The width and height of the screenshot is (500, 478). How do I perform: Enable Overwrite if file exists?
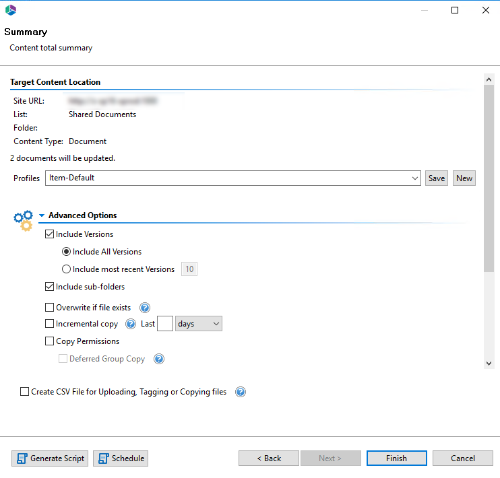click(x=50, y=308)
